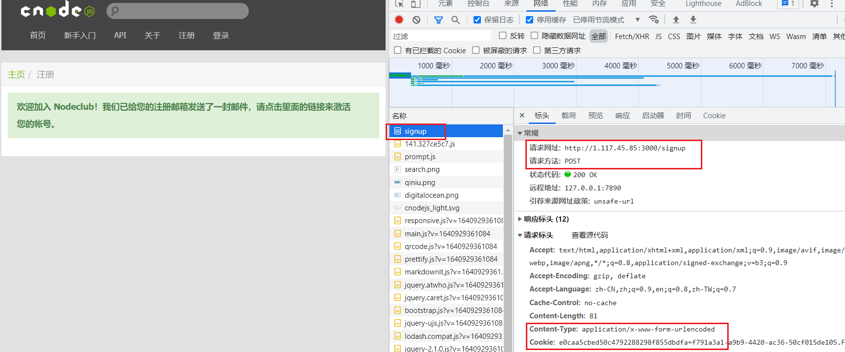Open the throttling mode dropdown
845x352 pixels.
pos(606,20)
